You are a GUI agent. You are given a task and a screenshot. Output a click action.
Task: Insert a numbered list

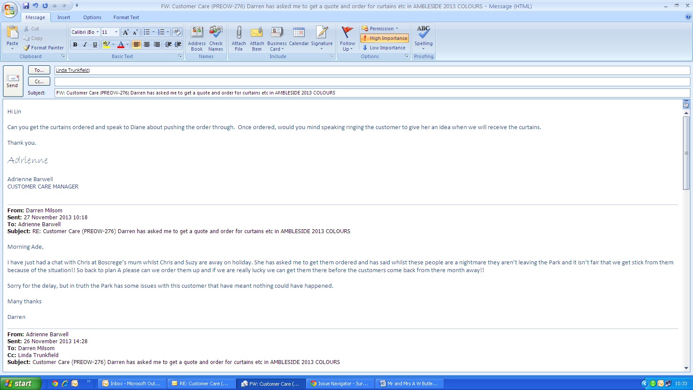pos(162,32)
